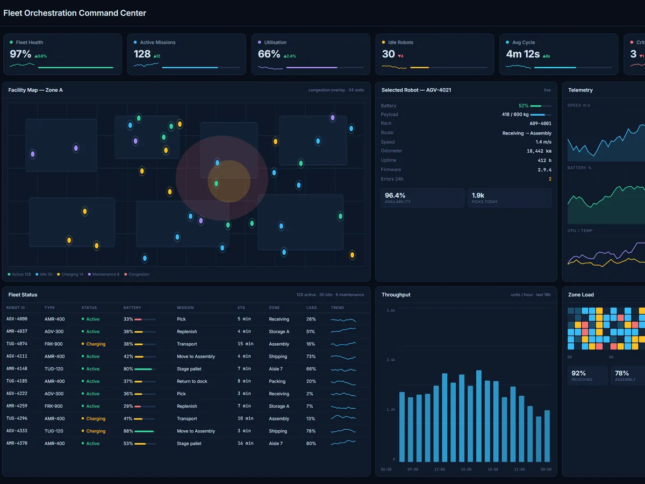Image resolution: width=645 pixels, height=484 pixels.
Task: Click the Receiving → Assembly route value
Action: click(x=527, y=133)
